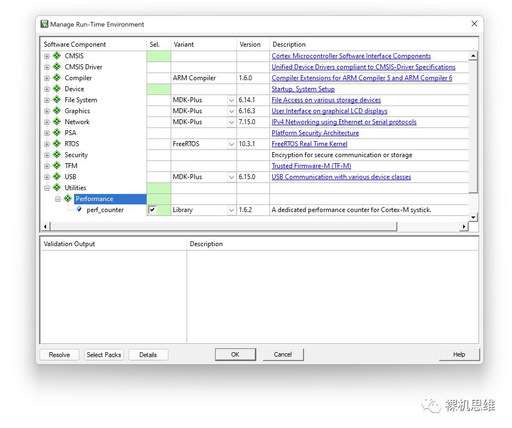
Task: Collapse the Utilities tree node
Action: point(47,188)
